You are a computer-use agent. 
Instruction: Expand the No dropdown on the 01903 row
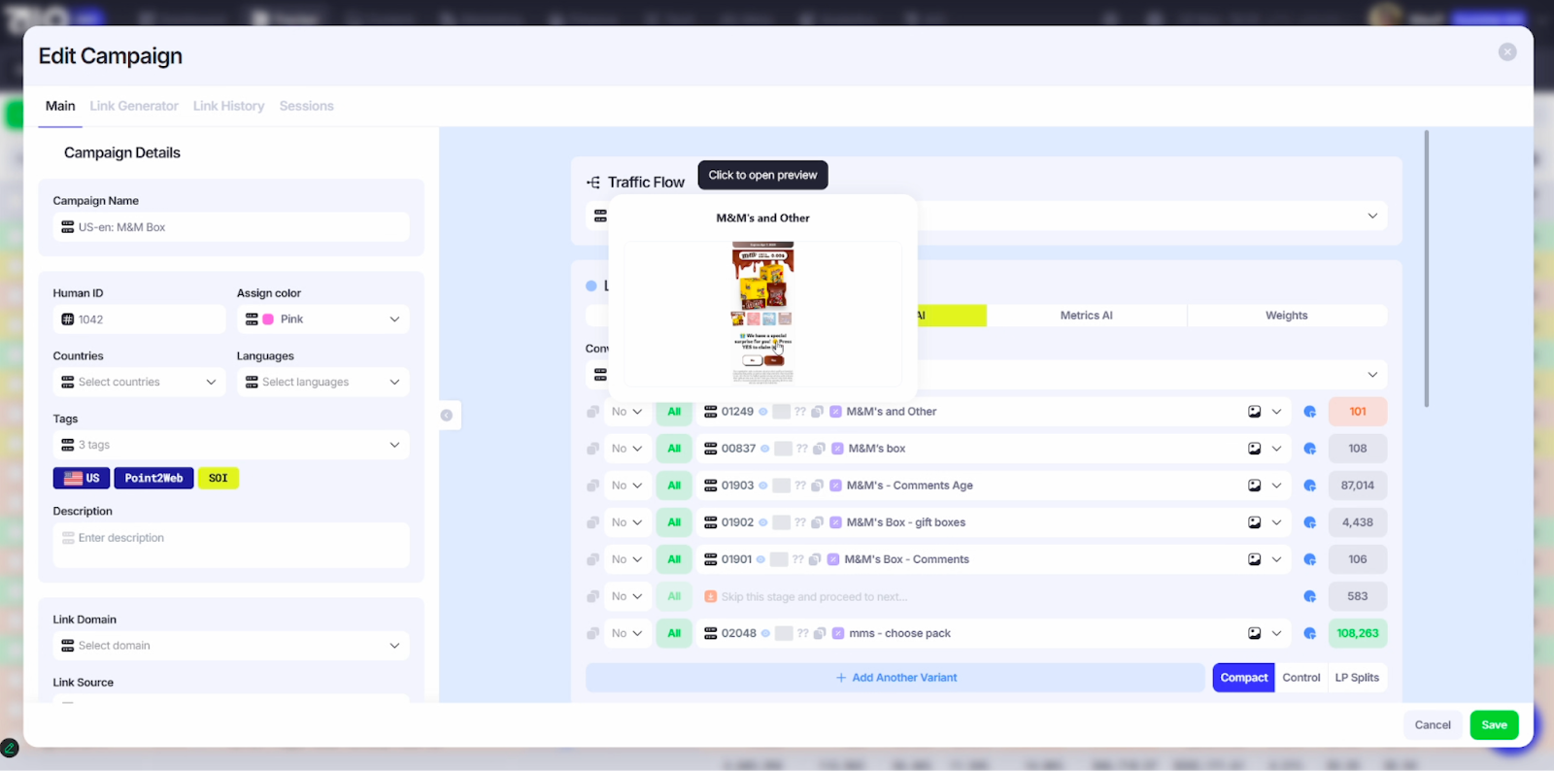click(626, 486)
